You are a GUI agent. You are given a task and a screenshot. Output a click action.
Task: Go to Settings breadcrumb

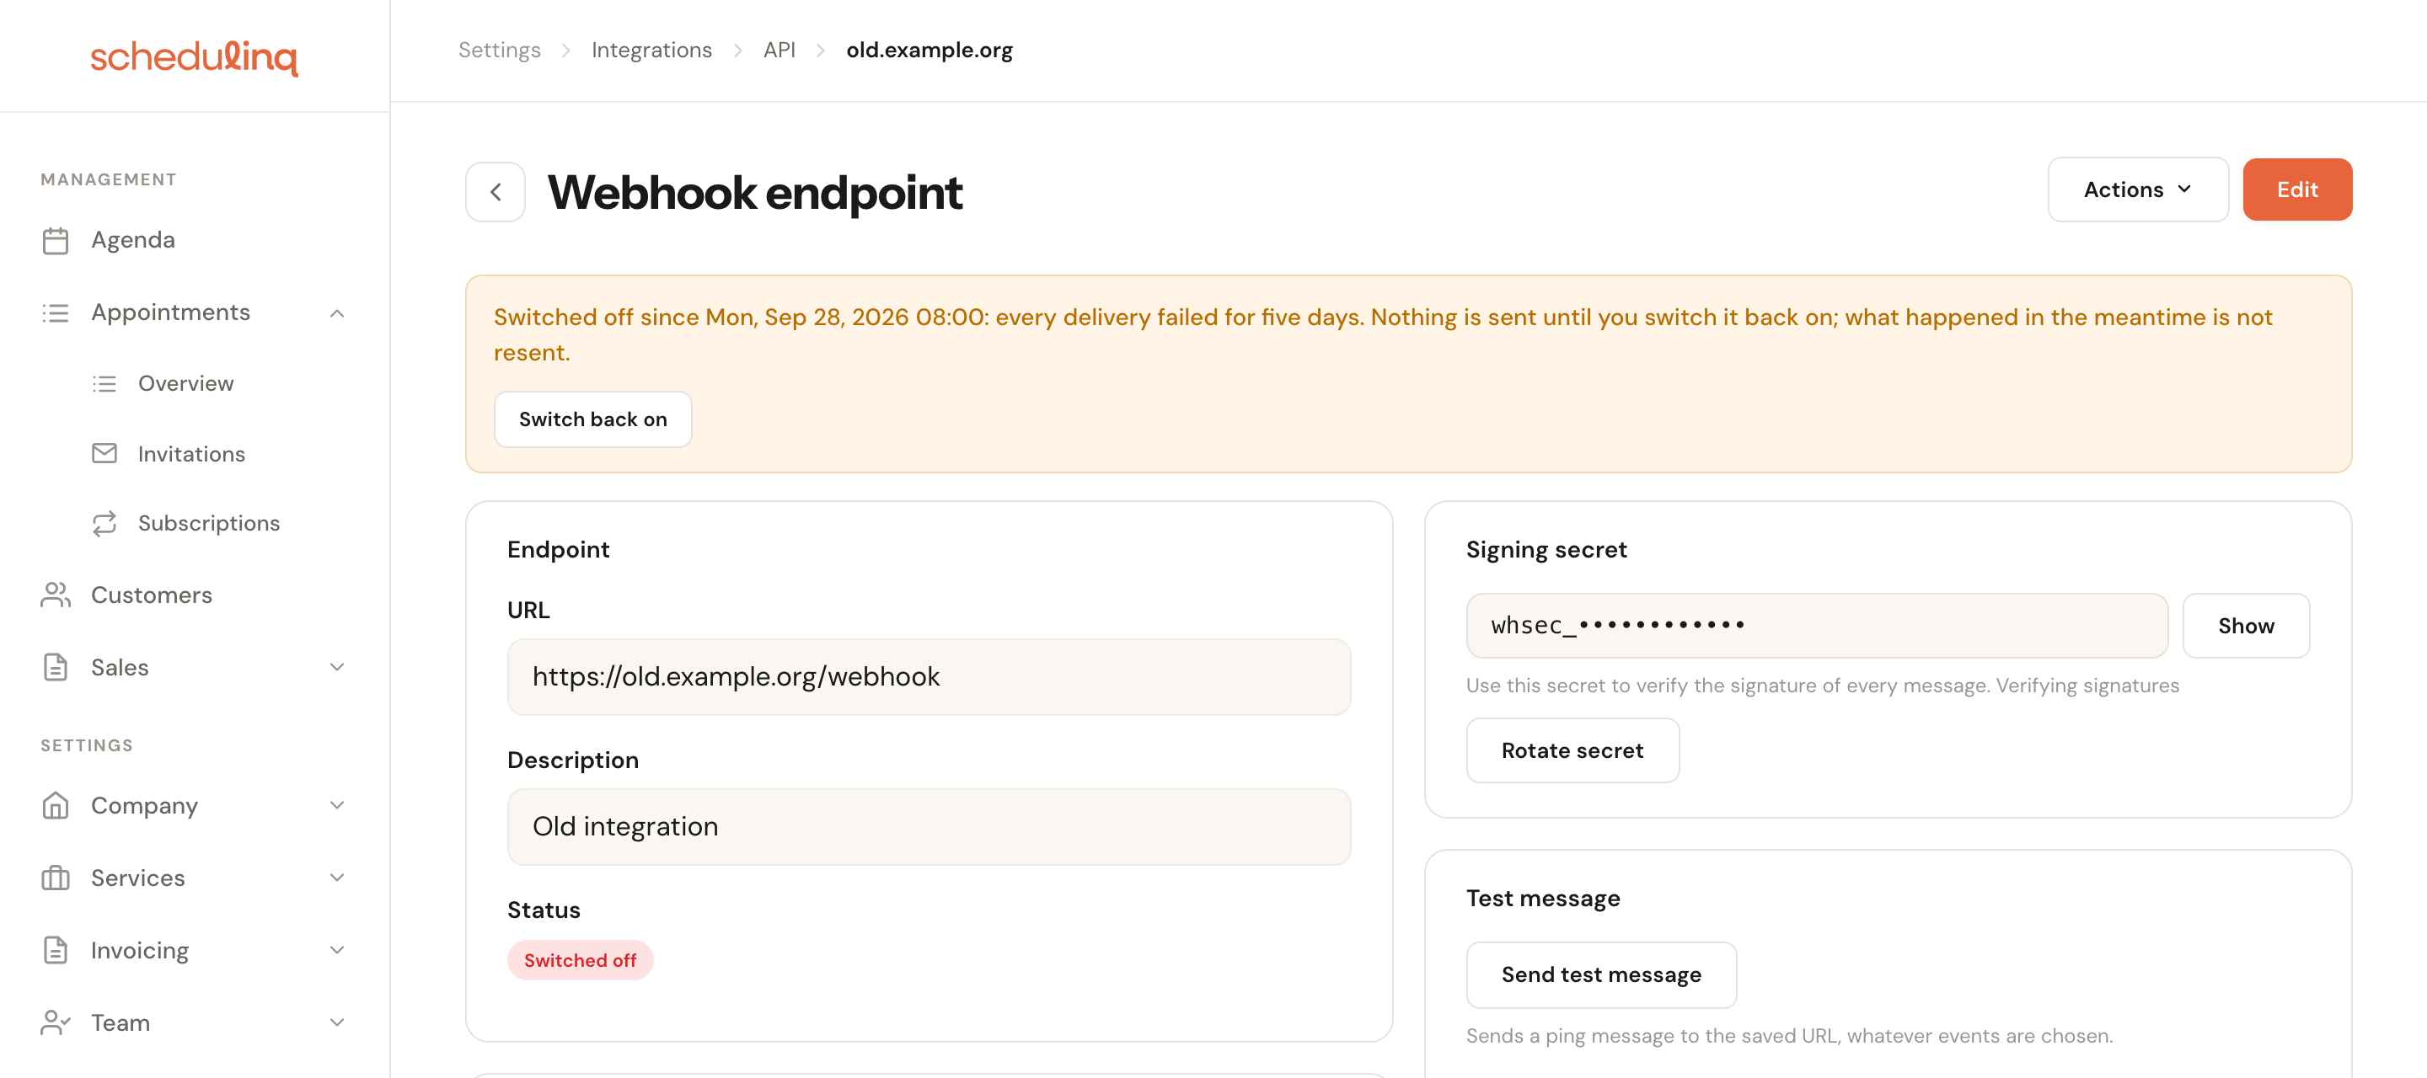click(x=500, y=50)
